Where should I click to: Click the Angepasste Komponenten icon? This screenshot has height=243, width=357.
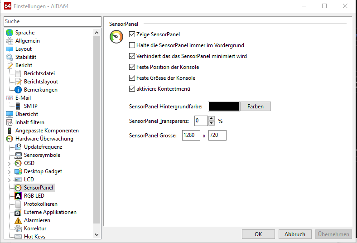(x=10, y=131)
